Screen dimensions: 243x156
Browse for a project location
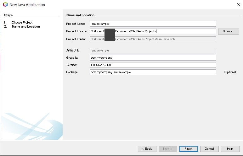[229, 31]
